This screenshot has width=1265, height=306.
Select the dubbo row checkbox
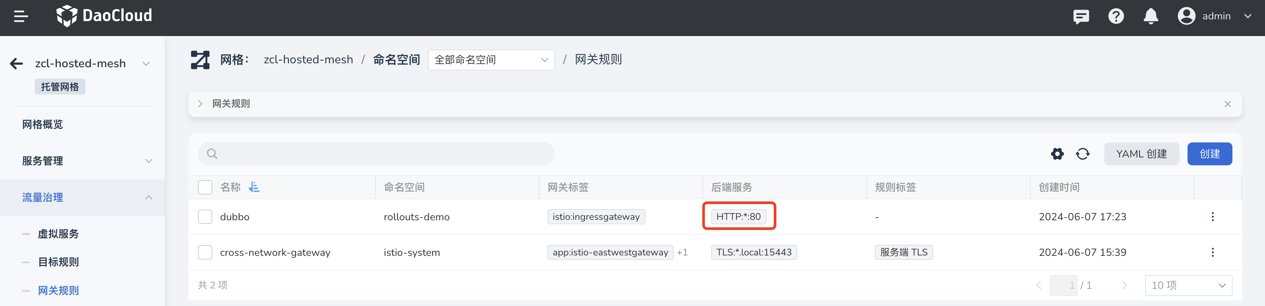[205, 217]
